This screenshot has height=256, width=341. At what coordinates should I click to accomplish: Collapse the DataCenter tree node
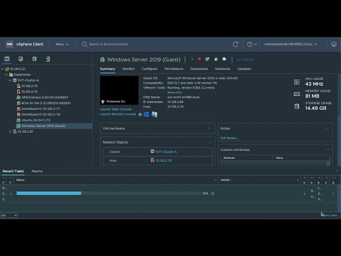(6, 75)
